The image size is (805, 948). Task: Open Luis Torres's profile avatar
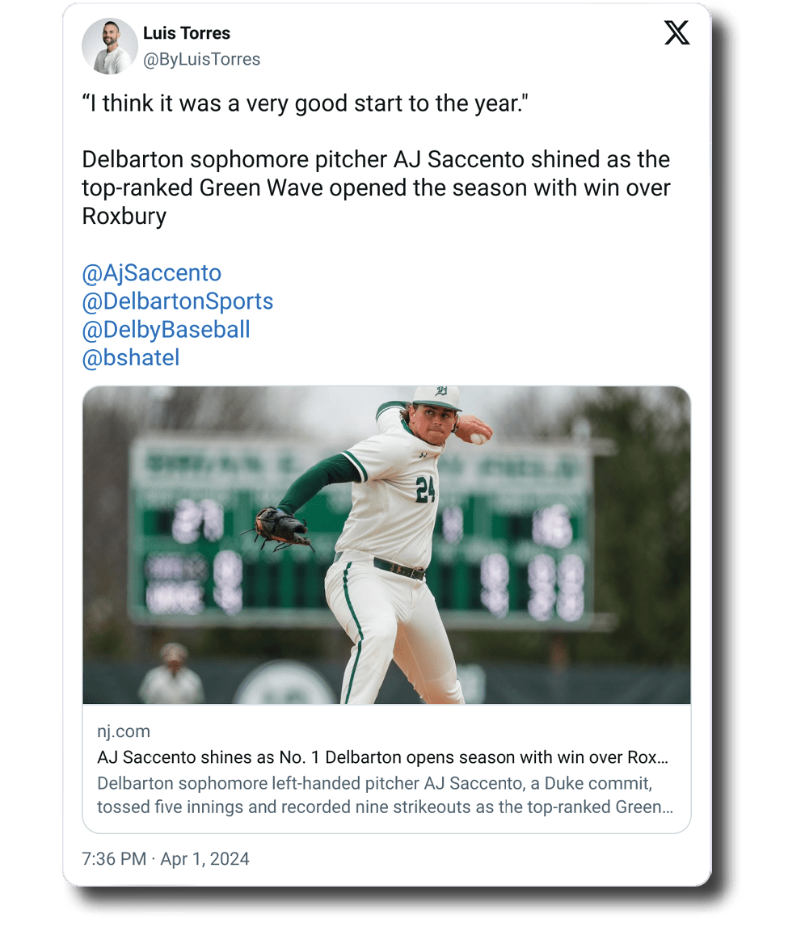coord(110,46)
